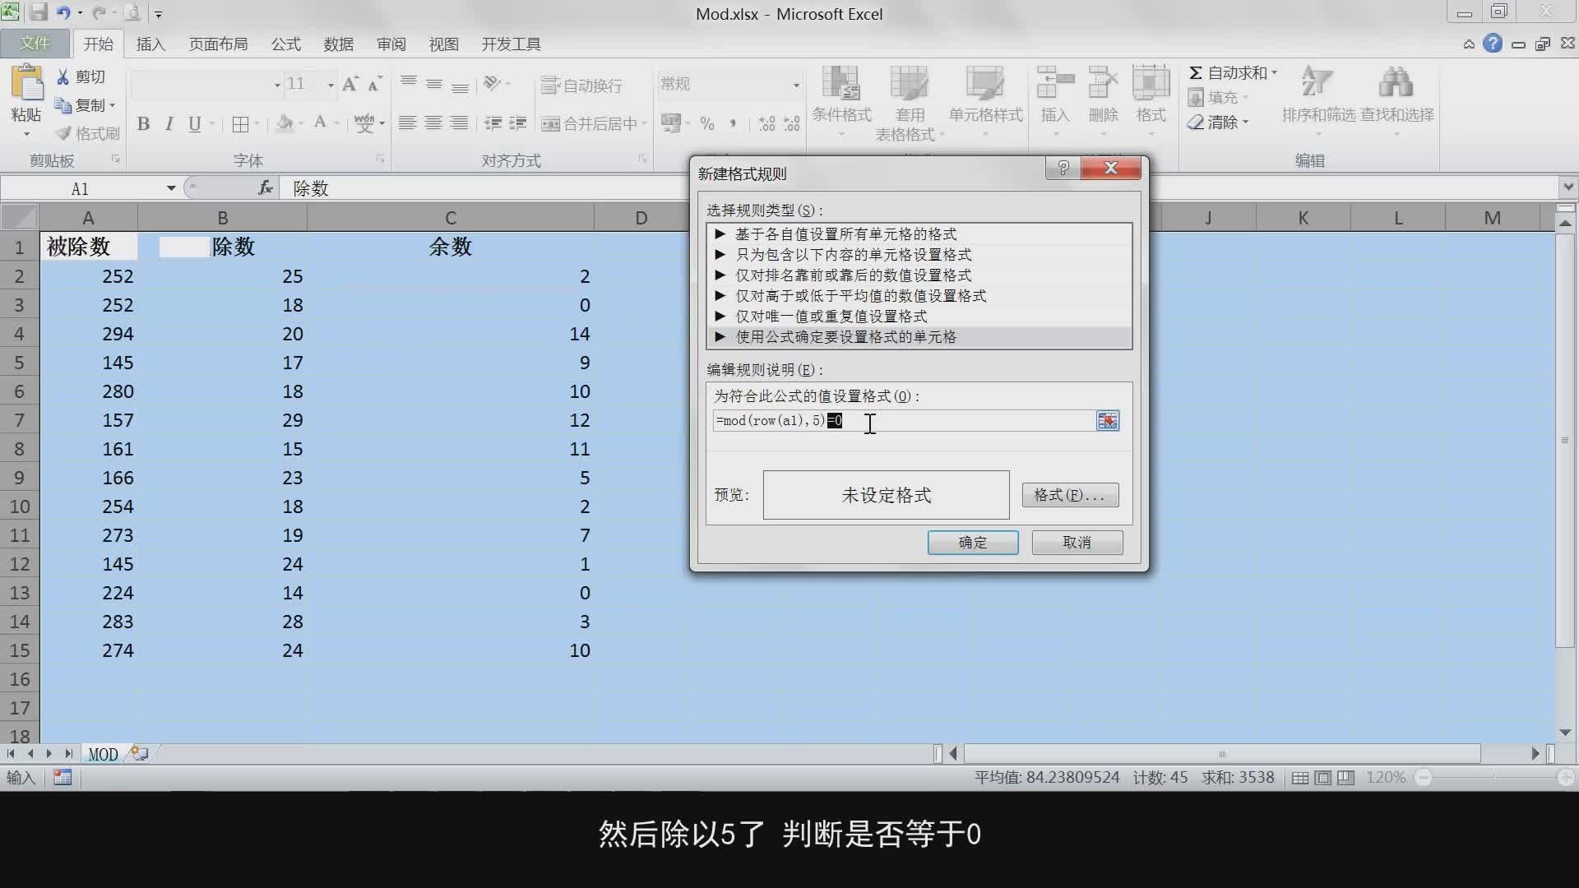Click inside the rule formula input field
This screenshot has width=1579, height=888.
903,421
